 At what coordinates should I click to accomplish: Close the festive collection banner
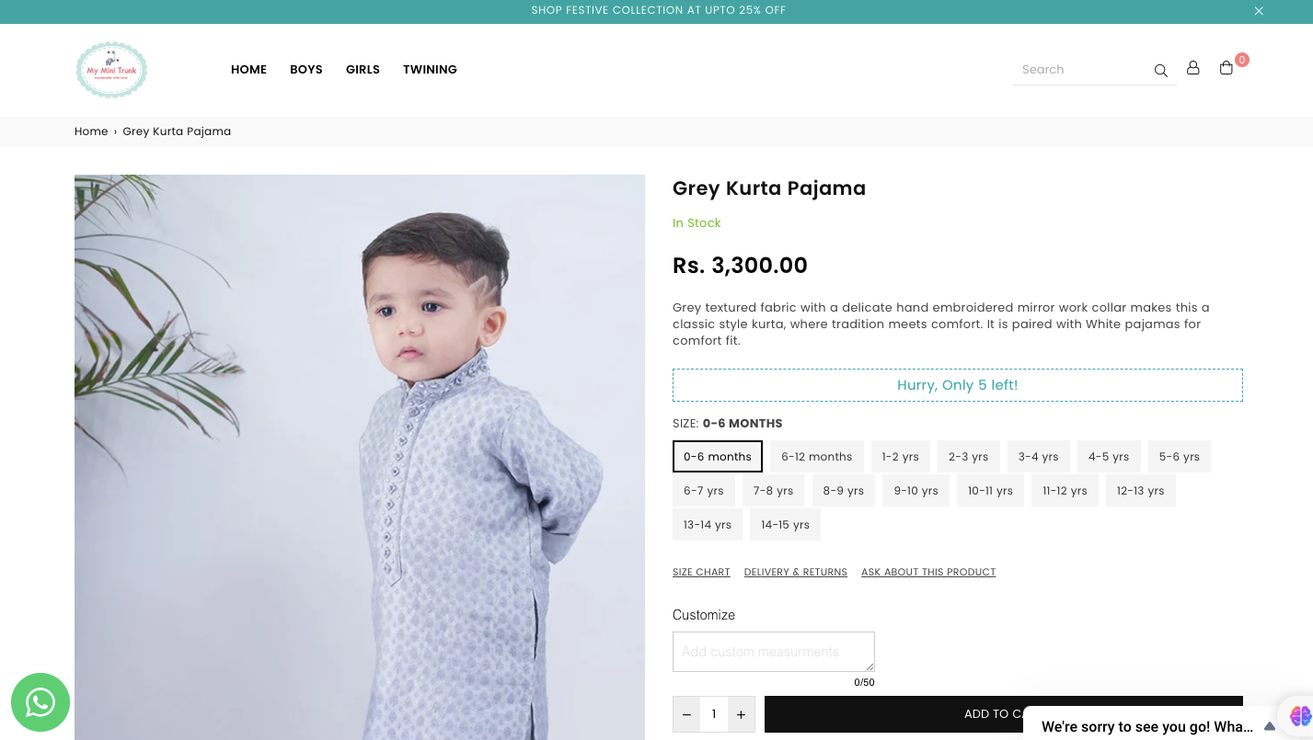[1259, 11]
